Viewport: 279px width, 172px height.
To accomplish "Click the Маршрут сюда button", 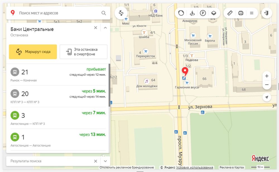I will tap(33, 52).
